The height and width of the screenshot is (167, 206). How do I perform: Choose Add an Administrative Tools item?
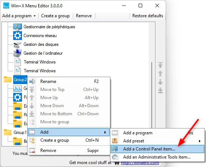(x=157, y=157)
